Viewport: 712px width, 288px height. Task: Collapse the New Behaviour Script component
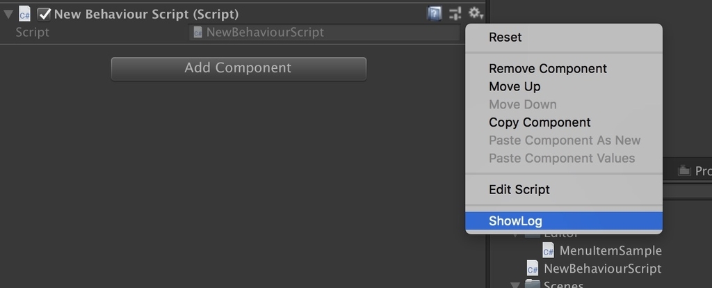(8, 14)
